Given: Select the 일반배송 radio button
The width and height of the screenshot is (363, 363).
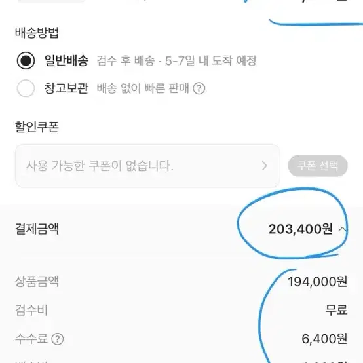Looking at the screenshot, I should click(26, 61).
